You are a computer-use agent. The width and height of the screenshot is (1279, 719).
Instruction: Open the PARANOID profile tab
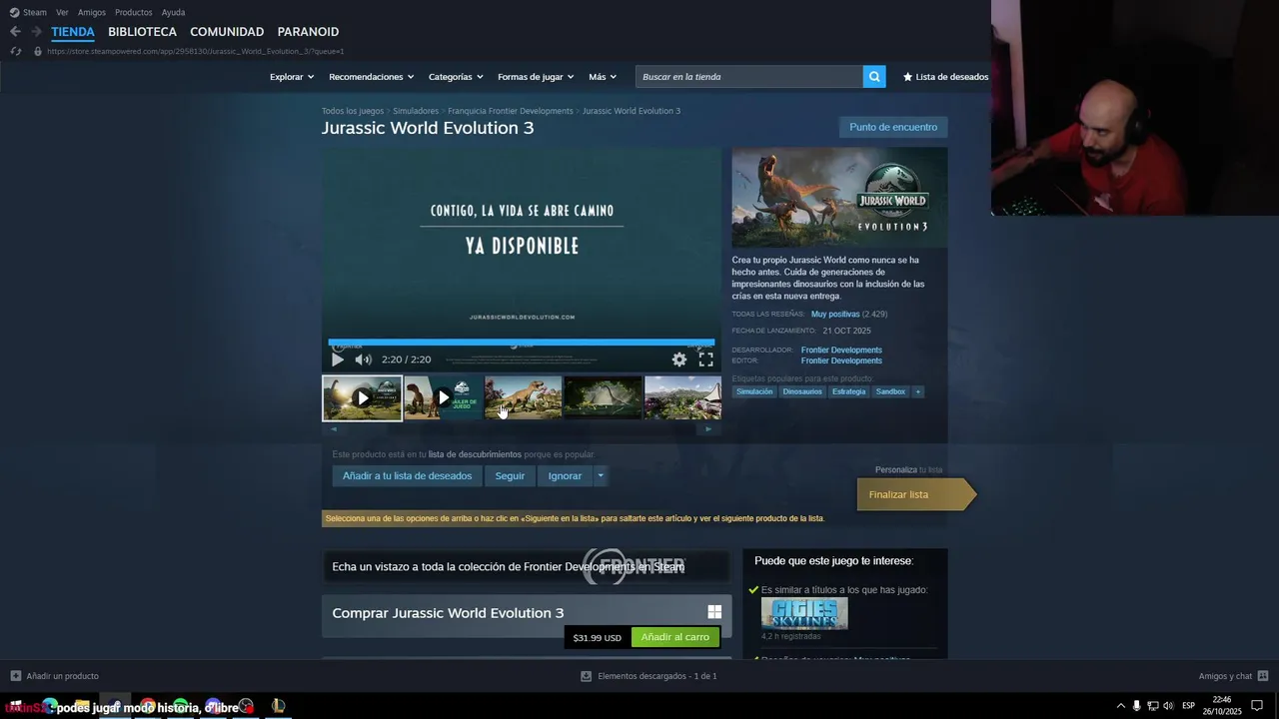(x=308, y=32)
